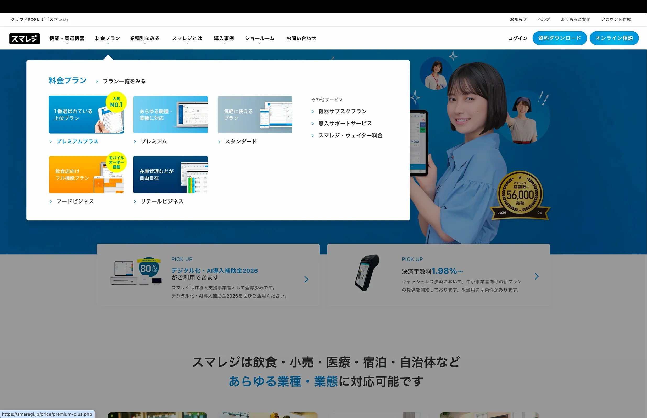Click the payment terminal image

(x=367, y=273)
